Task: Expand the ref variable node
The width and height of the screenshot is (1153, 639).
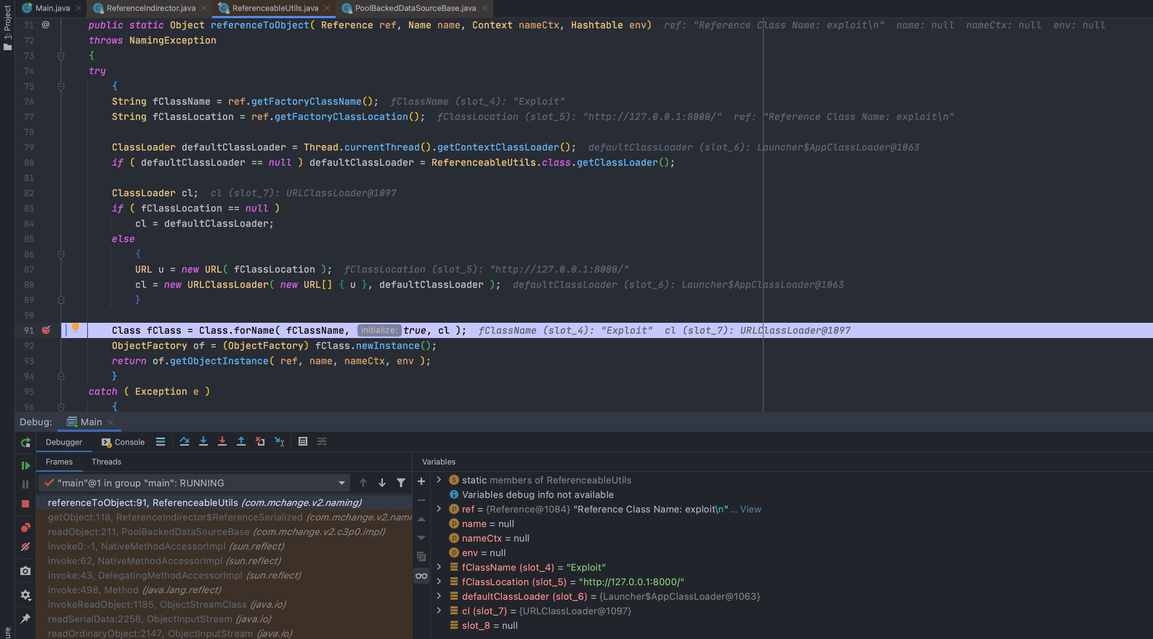Action: tap(439, 509)
